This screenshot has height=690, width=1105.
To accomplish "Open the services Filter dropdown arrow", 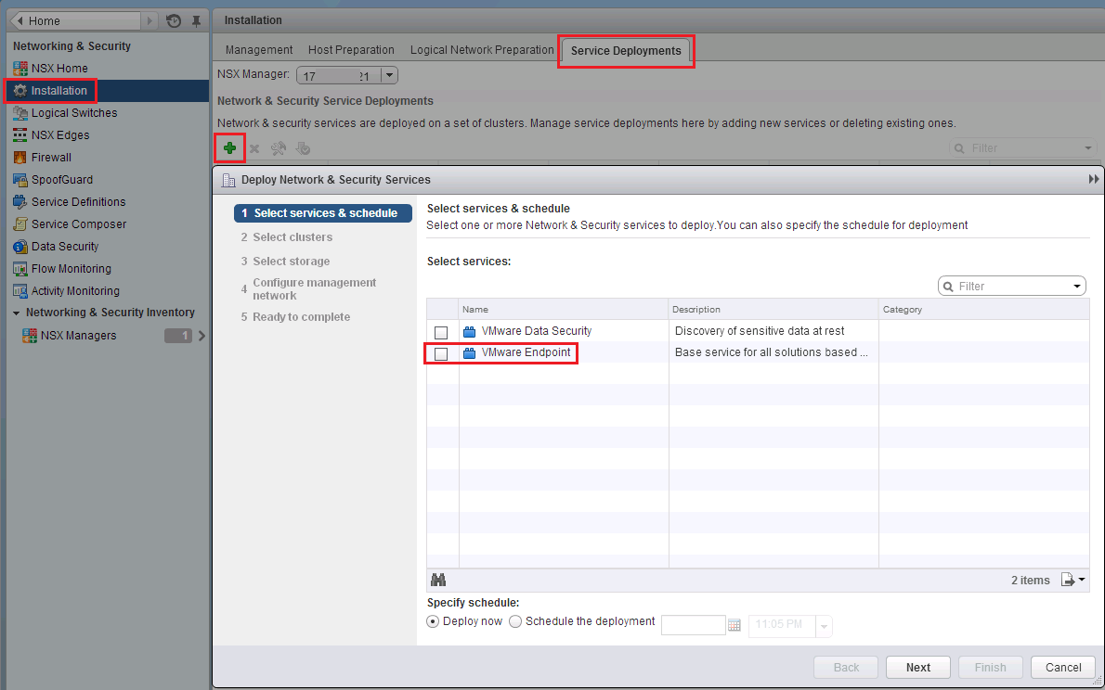I will coord(1077,287).
